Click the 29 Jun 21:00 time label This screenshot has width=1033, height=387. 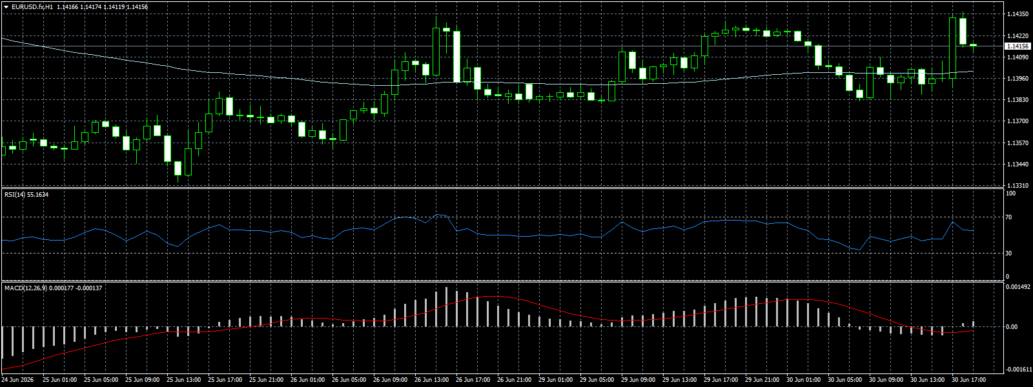coord(762,380)
